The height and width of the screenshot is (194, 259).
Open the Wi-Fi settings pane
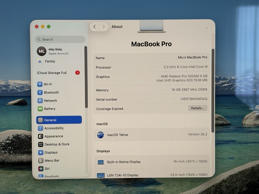59,84
